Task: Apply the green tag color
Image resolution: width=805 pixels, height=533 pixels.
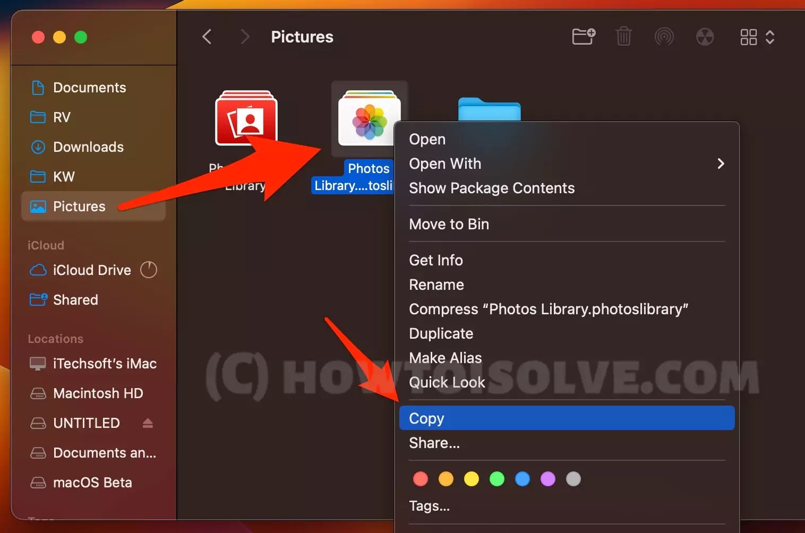Action: (x=497, y=479)
